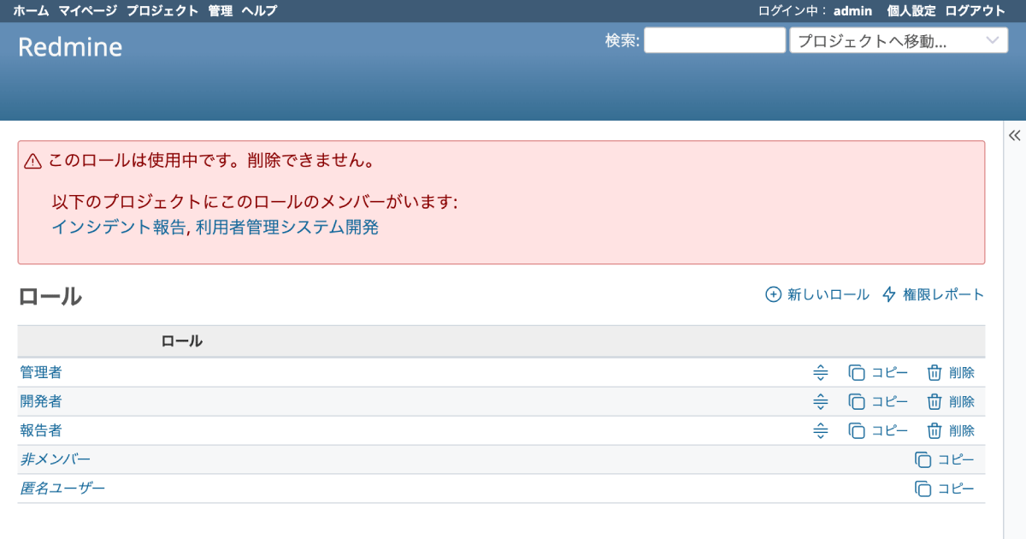Click the dropdown arrow on project selector
Screen dimensions: 1026x539
click(992, 39)
